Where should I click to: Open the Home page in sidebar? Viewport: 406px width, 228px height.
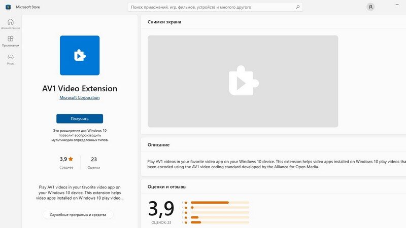[10, 23]
